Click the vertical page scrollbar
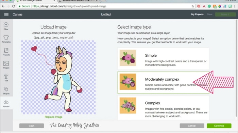238x133 pixels. tap(236, 68)
